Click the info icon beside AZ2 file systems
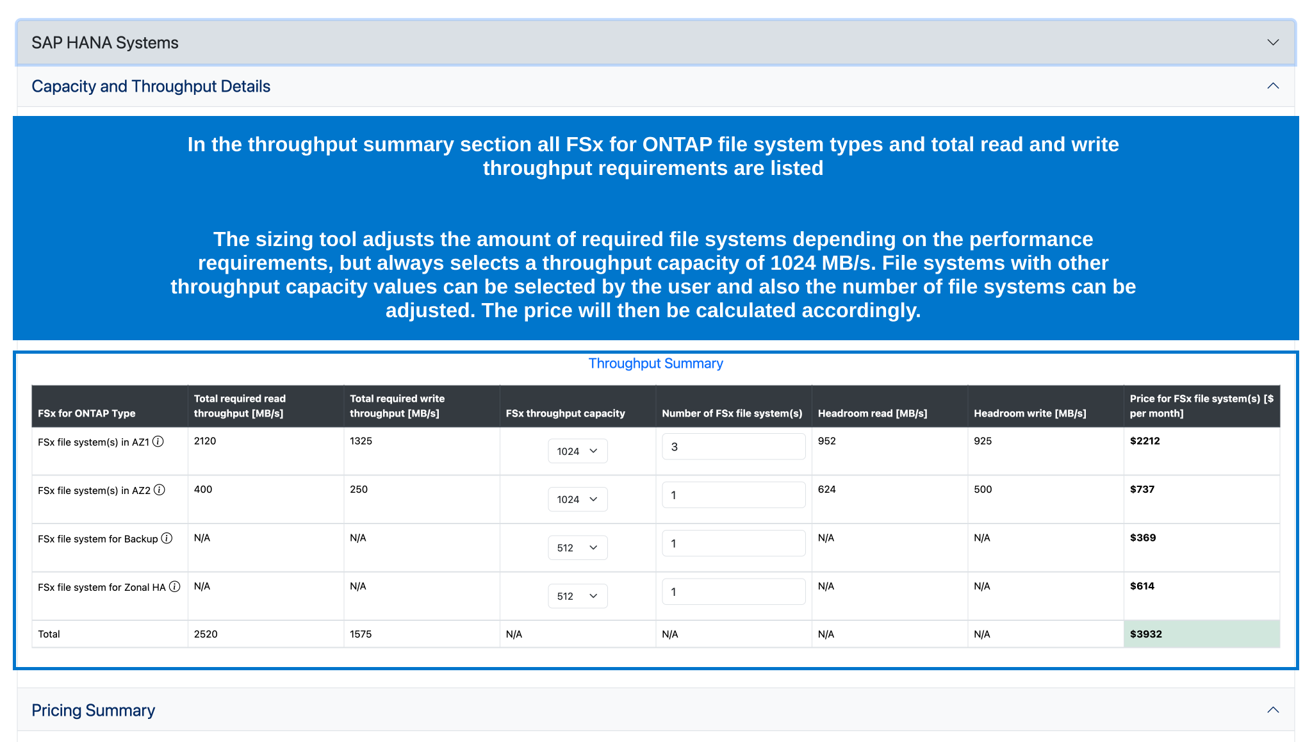This screenshot has width=1312, height=742. (x=160, y=490)
